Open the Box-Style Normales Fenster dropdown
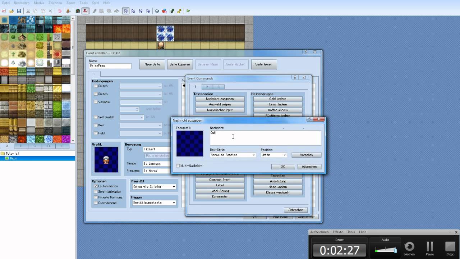 click(x=233, y=155)
